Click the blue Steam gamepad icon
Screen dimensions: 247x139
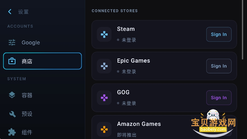click(x=104, y=34)
